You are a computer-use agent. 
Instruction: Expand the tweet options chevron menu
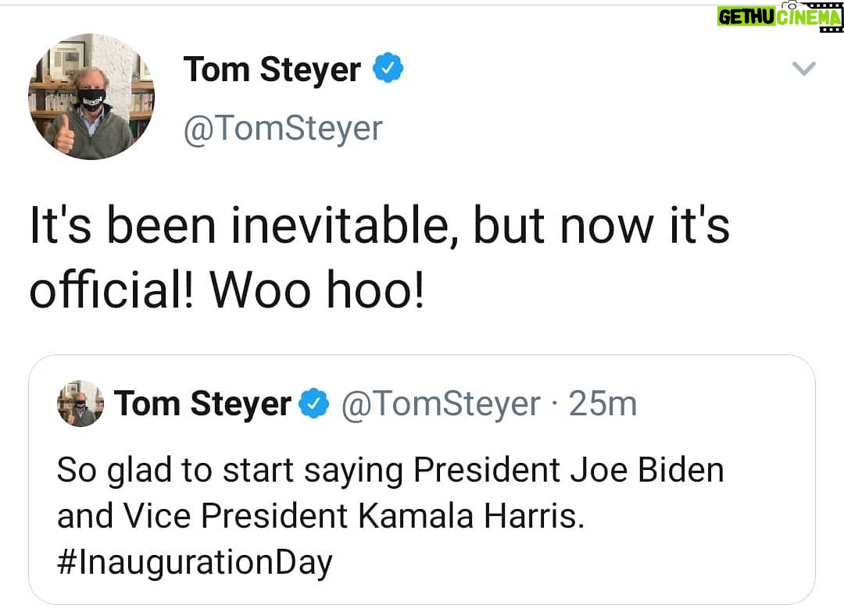803,69
